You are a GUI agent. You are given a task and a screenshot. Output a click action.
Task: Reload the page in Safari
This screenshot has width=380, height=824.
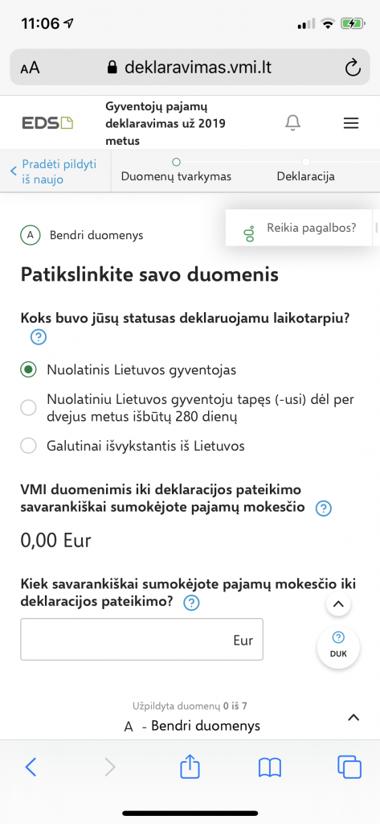[x=353, y=68]
